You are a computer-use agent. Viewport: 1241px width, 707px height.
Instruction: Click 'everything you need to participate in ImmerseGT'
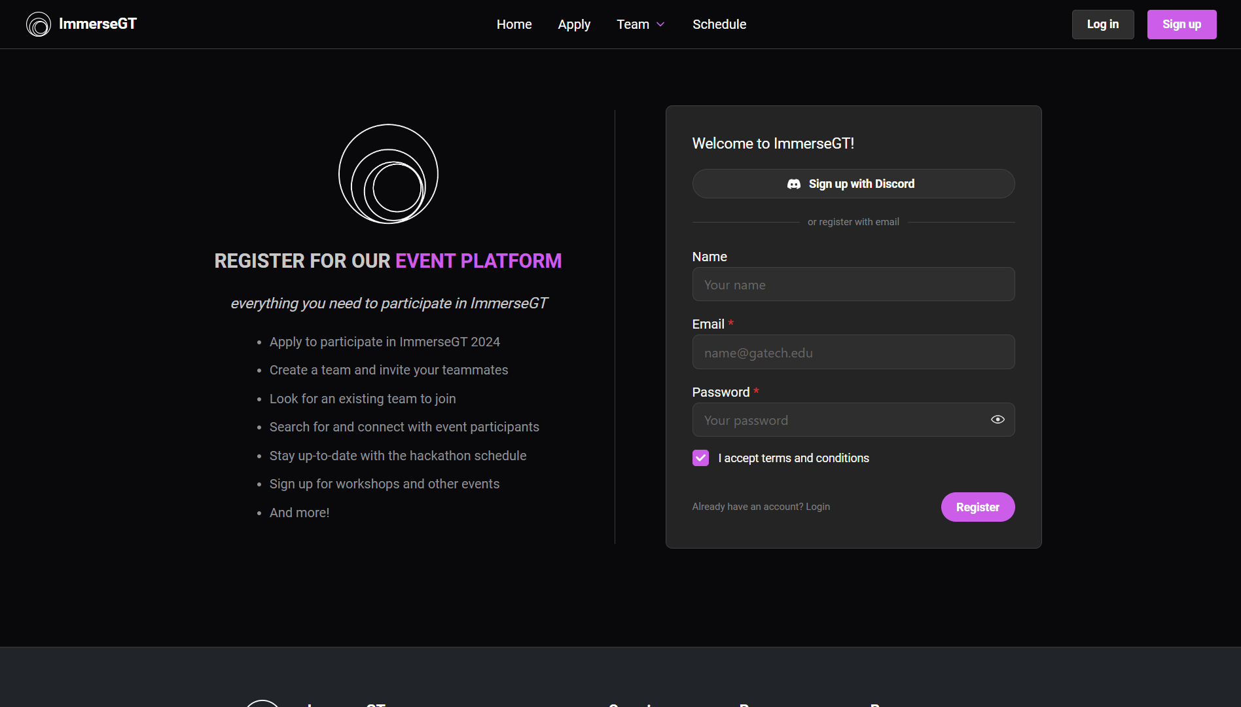[x=389, y=303]
